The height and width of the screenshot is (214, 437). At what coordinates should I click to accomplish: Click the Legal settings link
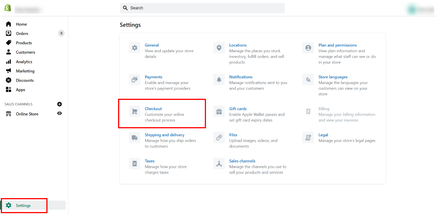click(323, 135)
